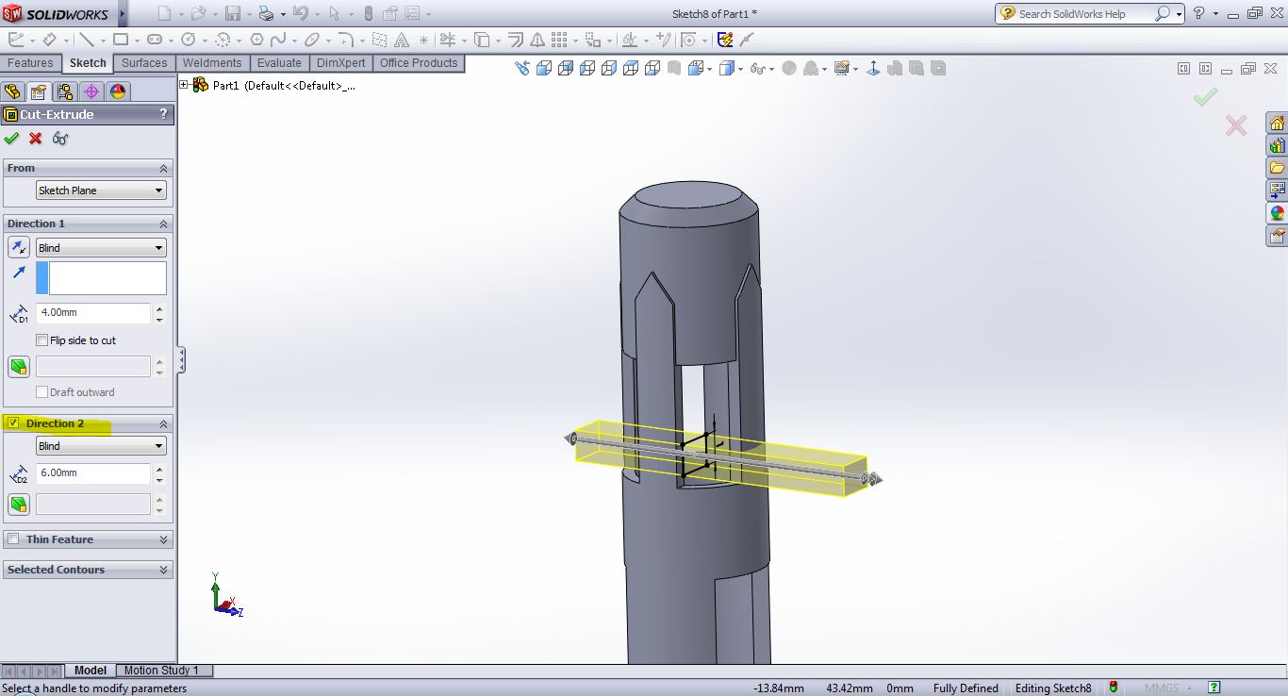
Task: Open the Evaluate tab
Action: [279, 63]
